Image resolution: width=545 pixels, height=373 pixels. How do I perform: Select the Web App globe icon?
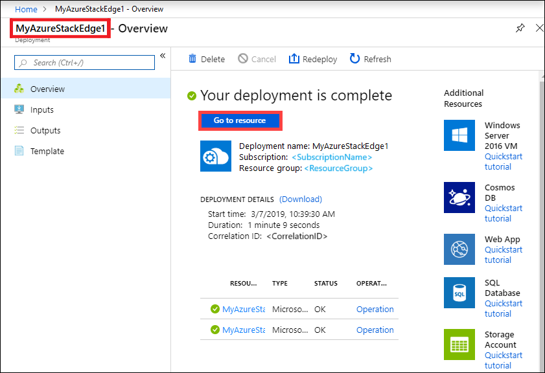459,249
